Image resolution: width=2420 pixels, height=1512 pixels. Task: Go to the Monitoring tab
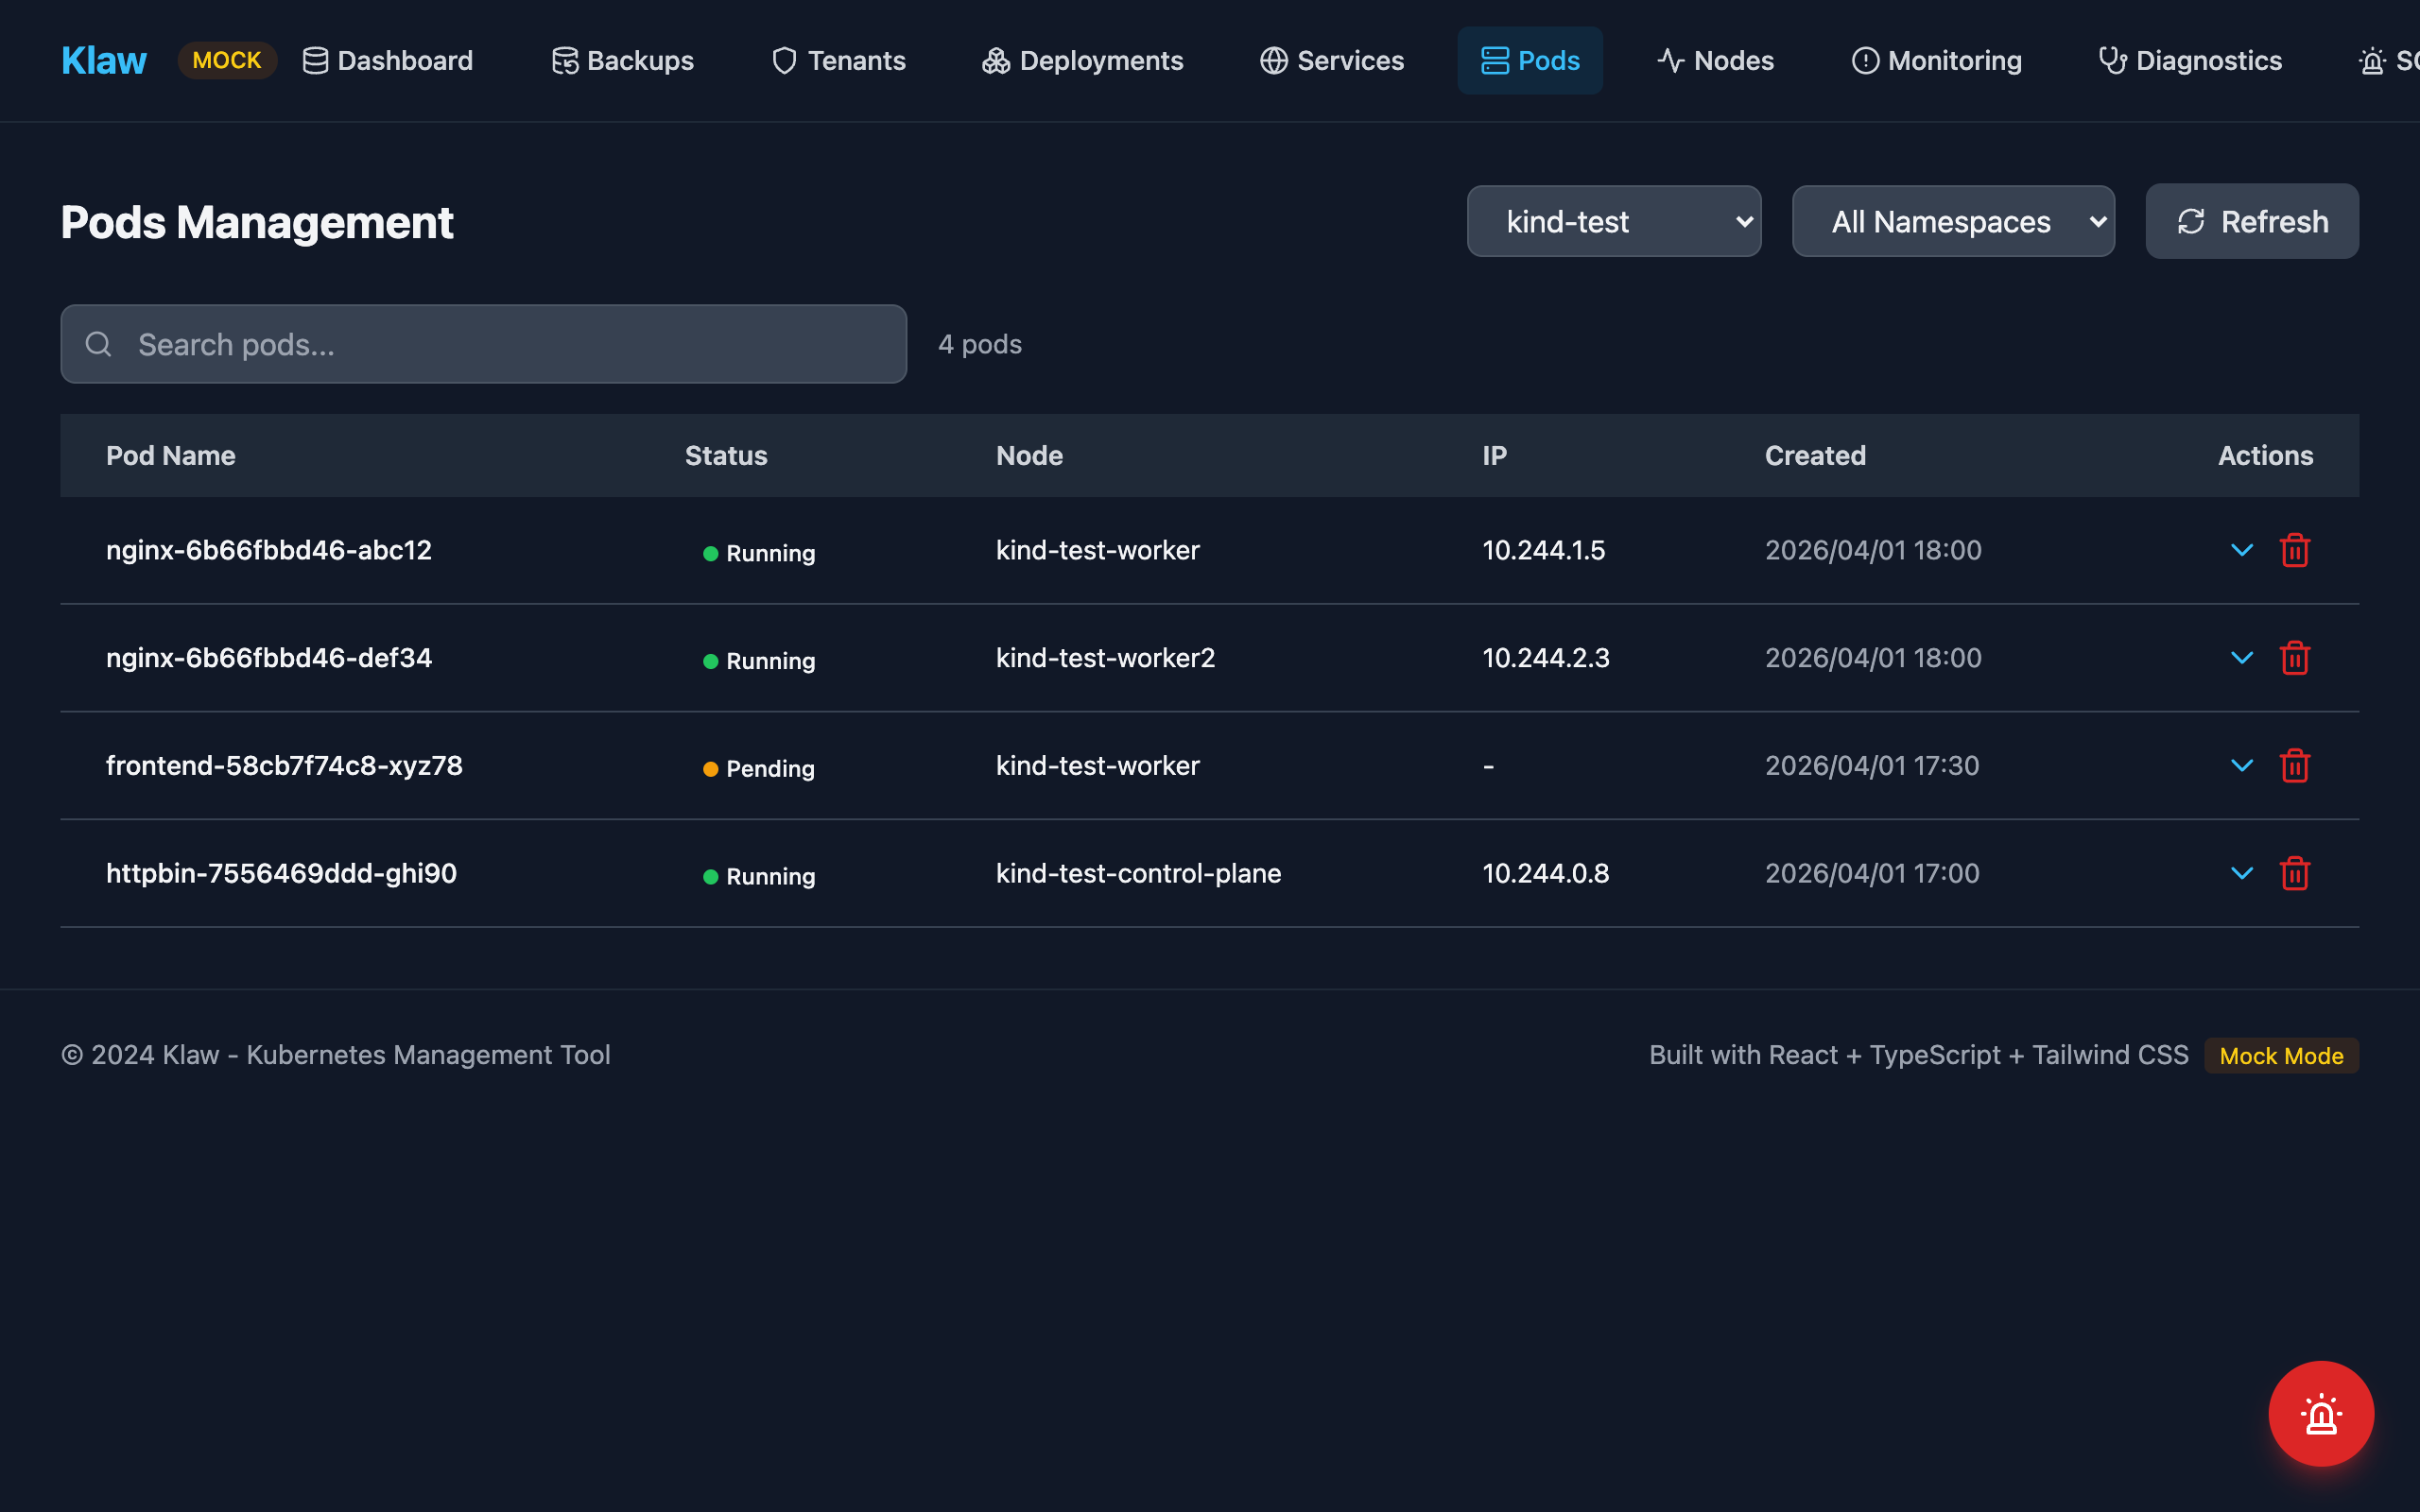tap(1936, 60)
